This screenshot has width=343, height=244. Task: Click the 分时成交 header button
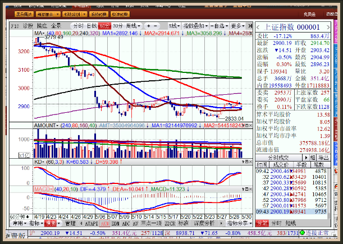[x=278, y=158]
